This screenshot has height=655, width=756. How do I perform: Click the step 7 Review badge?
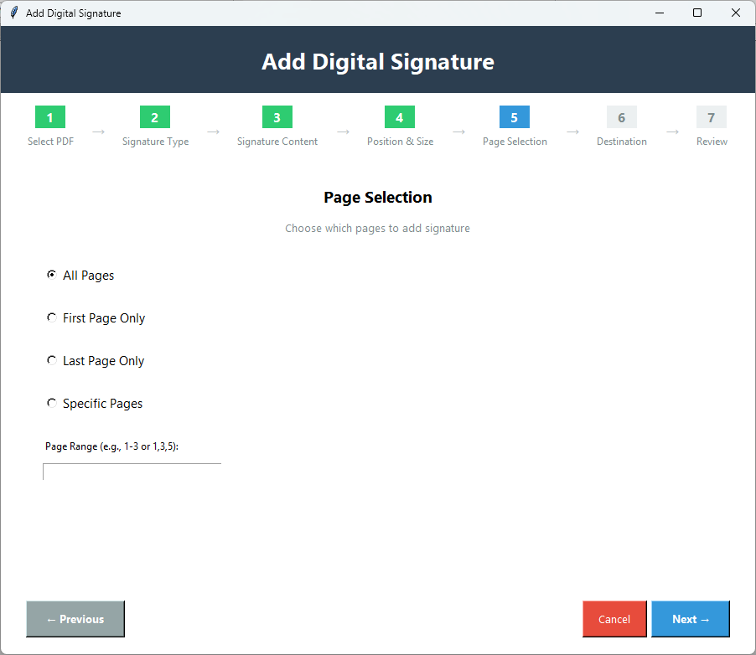click(x=711, y=117)
